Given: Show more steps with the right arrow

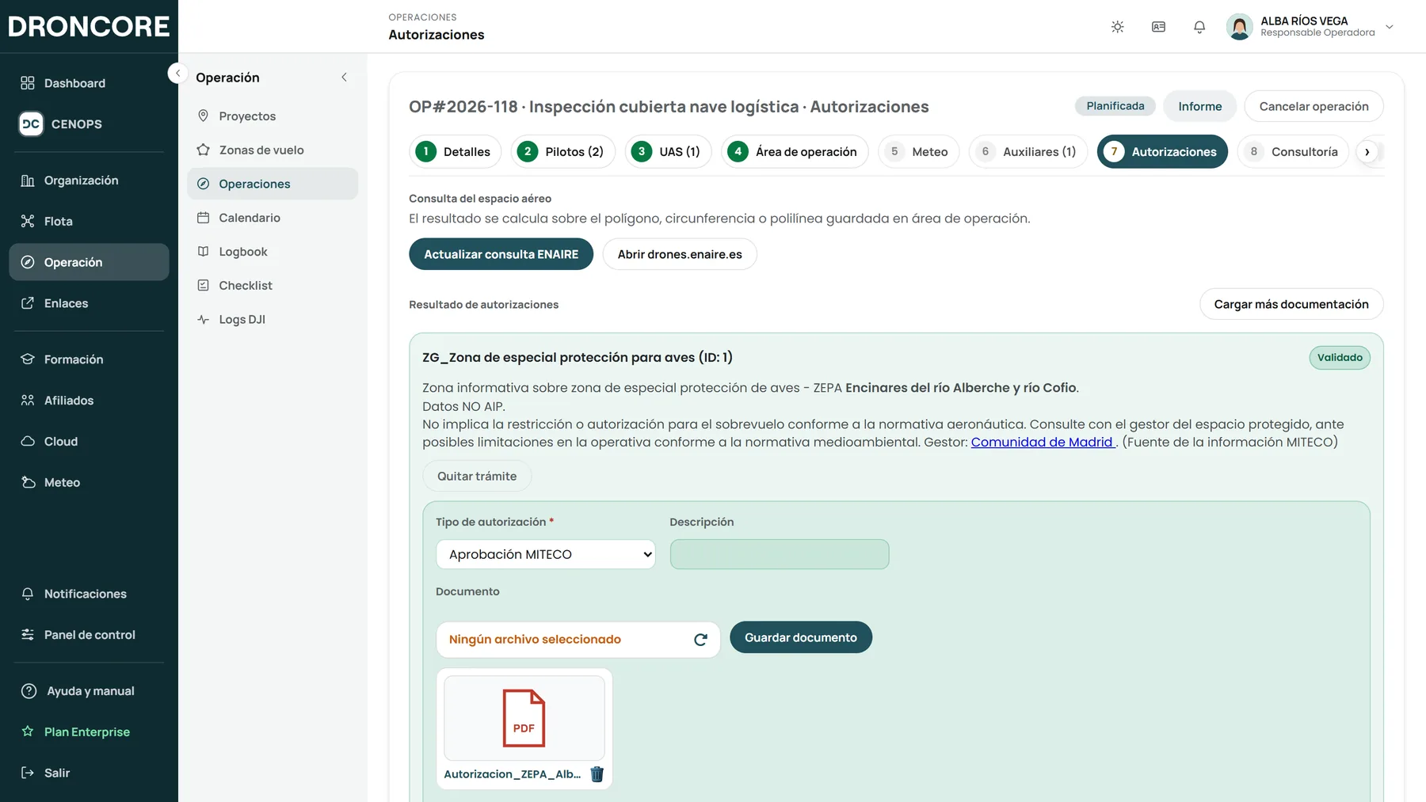Looking at the screenshot, I should (1367, 152).
